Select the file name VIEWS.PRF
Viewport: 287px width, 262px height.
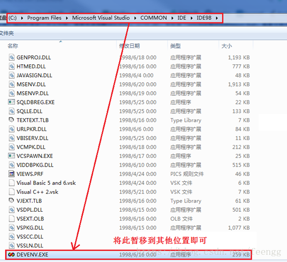[x=30, y=174]
